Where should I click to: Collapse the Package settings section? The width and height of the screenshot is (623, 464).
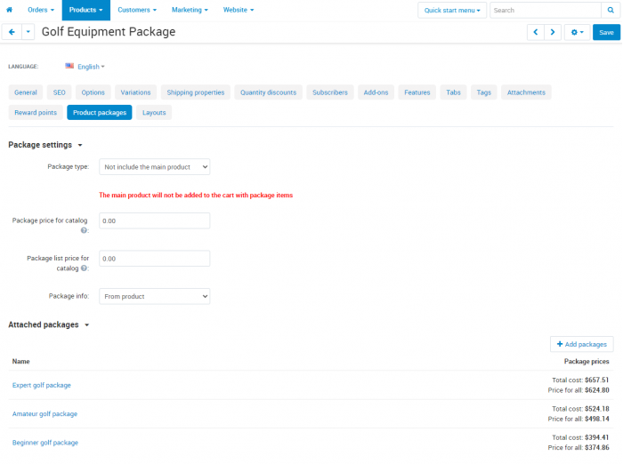click(45, 145)
